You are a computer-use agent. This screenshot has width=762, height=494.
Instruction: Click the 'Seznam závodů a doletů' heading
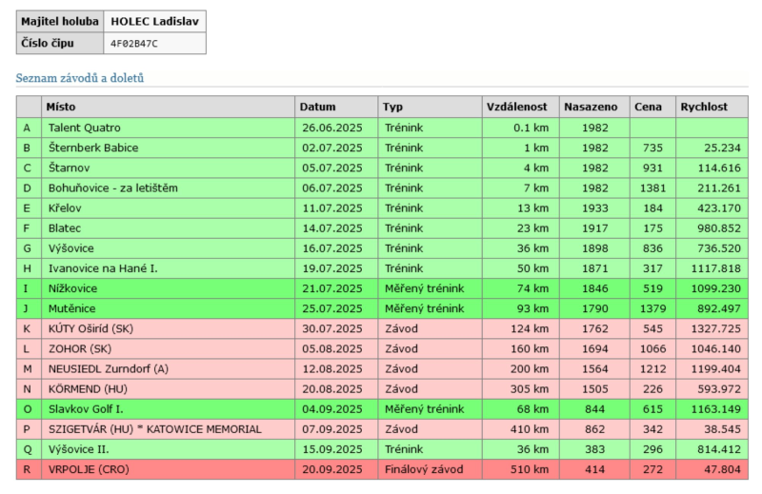point(79,78)
